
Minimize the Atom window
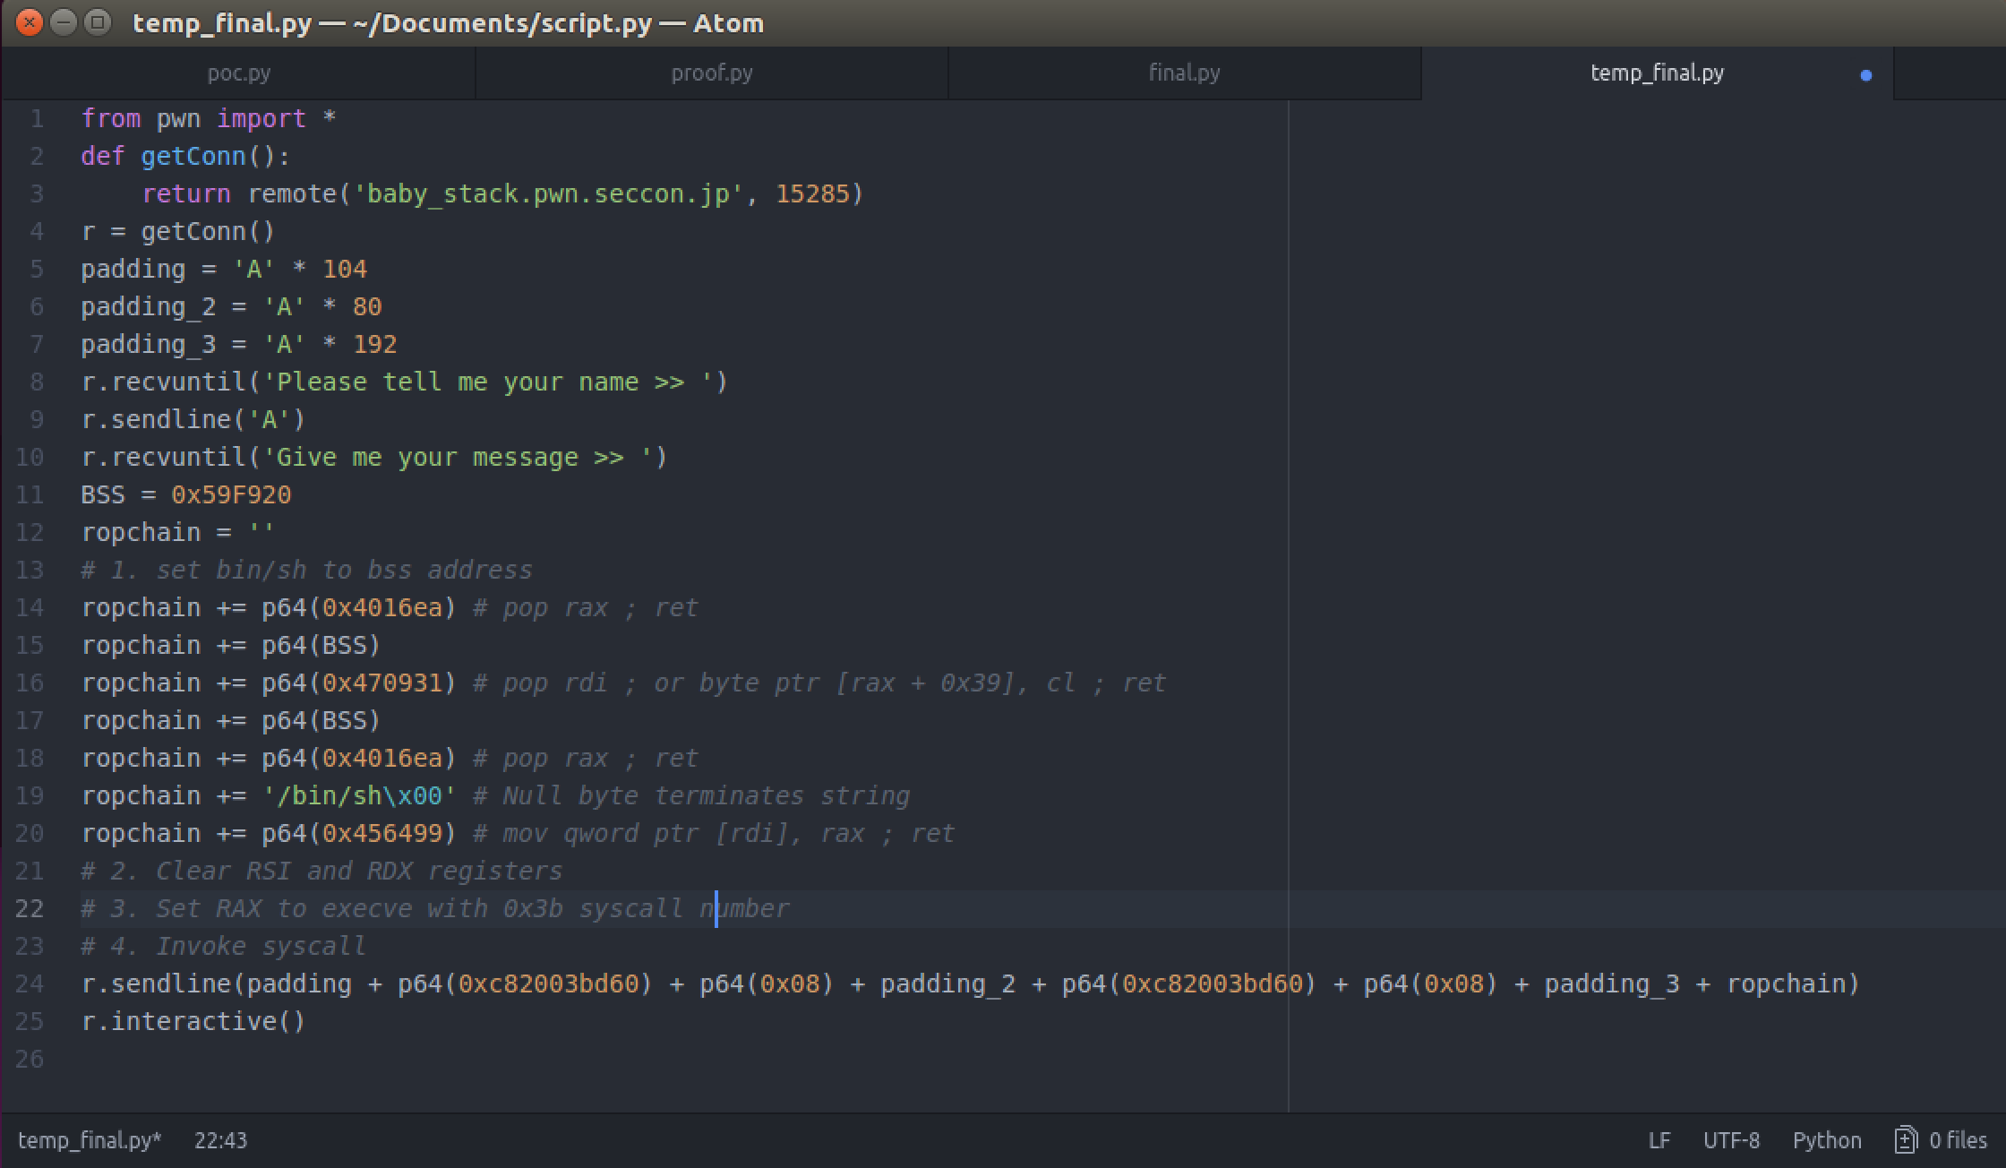tap(64, 22)
